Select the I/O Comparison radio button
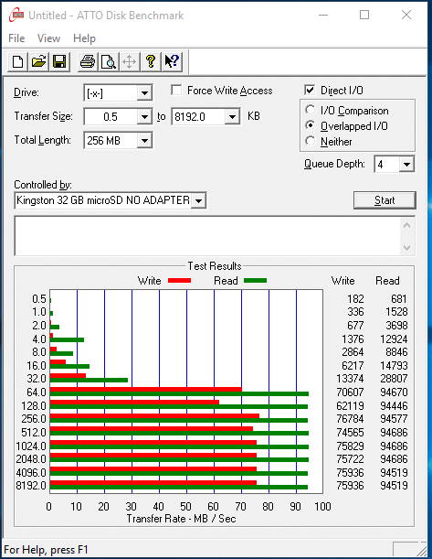The image size is (432, 559). coord(310,110)
